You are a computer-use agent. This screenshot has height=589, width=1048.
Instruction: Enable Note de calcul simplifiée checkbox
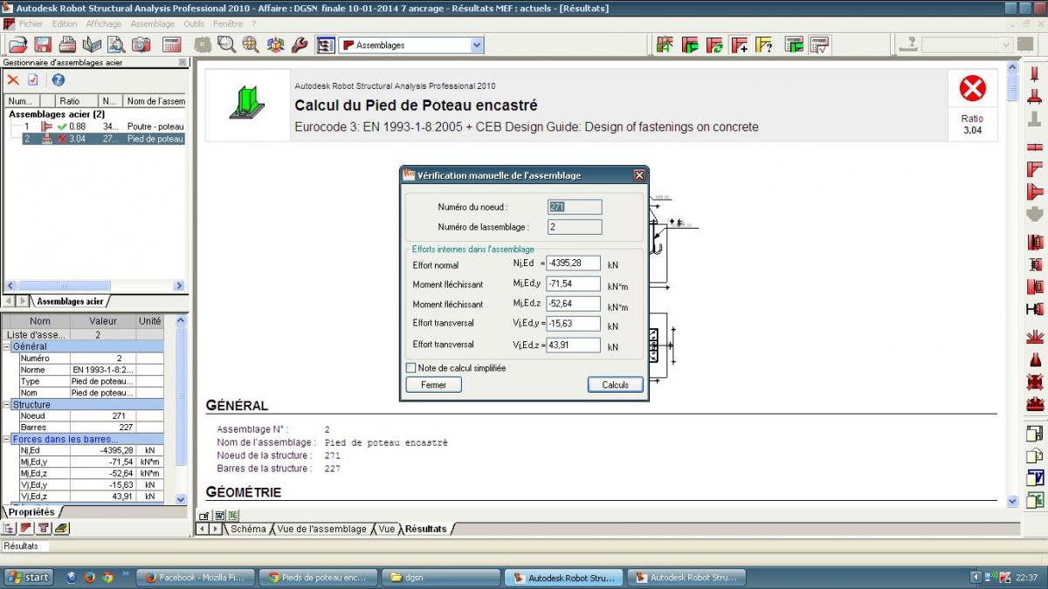pos(410,368)
